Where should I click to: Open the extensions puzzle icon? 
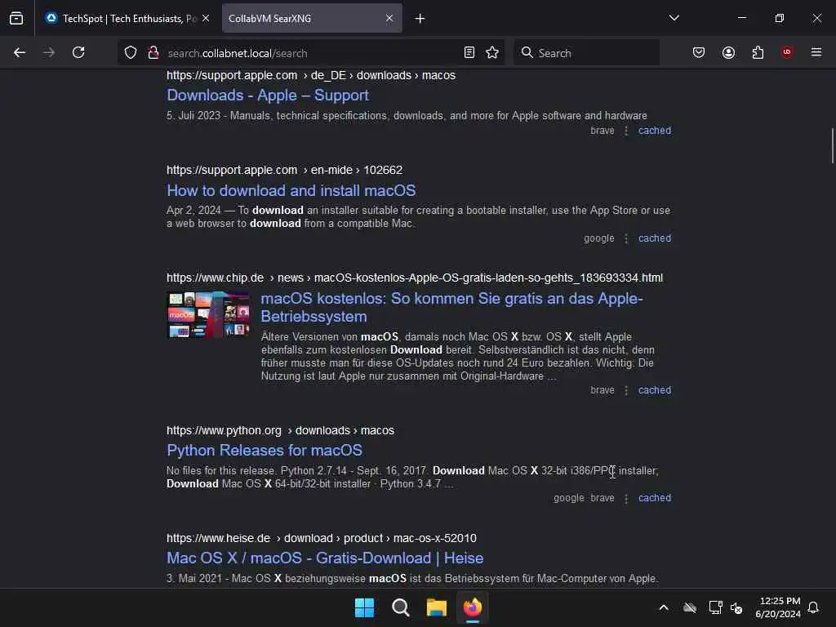(758, 52)
